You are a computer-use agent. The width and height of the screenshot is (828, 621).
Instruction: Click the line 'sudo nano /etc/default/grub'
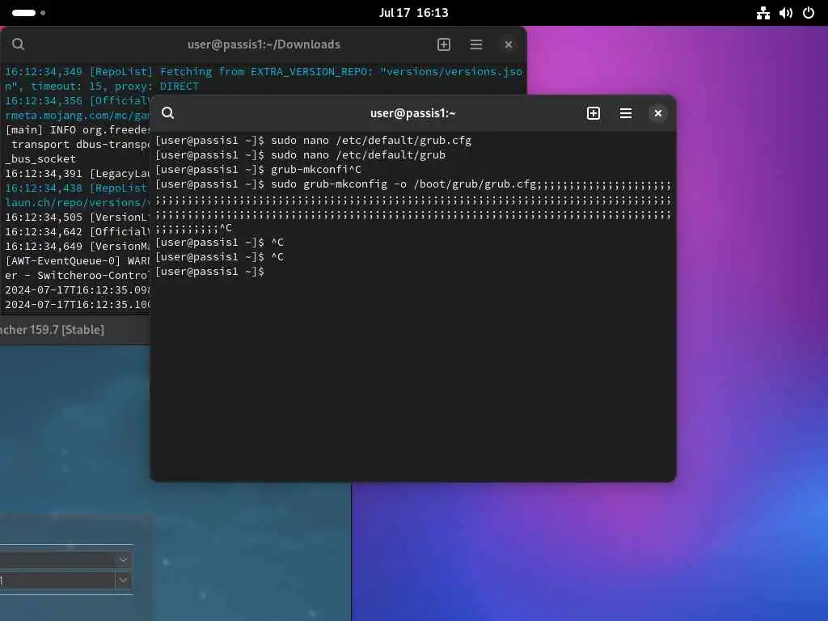[358, 154]
